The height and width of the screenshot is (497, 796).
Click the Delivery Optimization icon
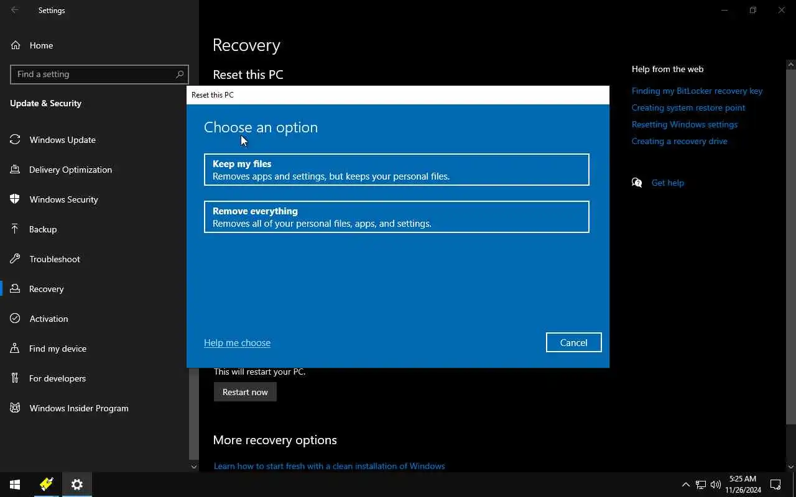click(x=16, y=170)
